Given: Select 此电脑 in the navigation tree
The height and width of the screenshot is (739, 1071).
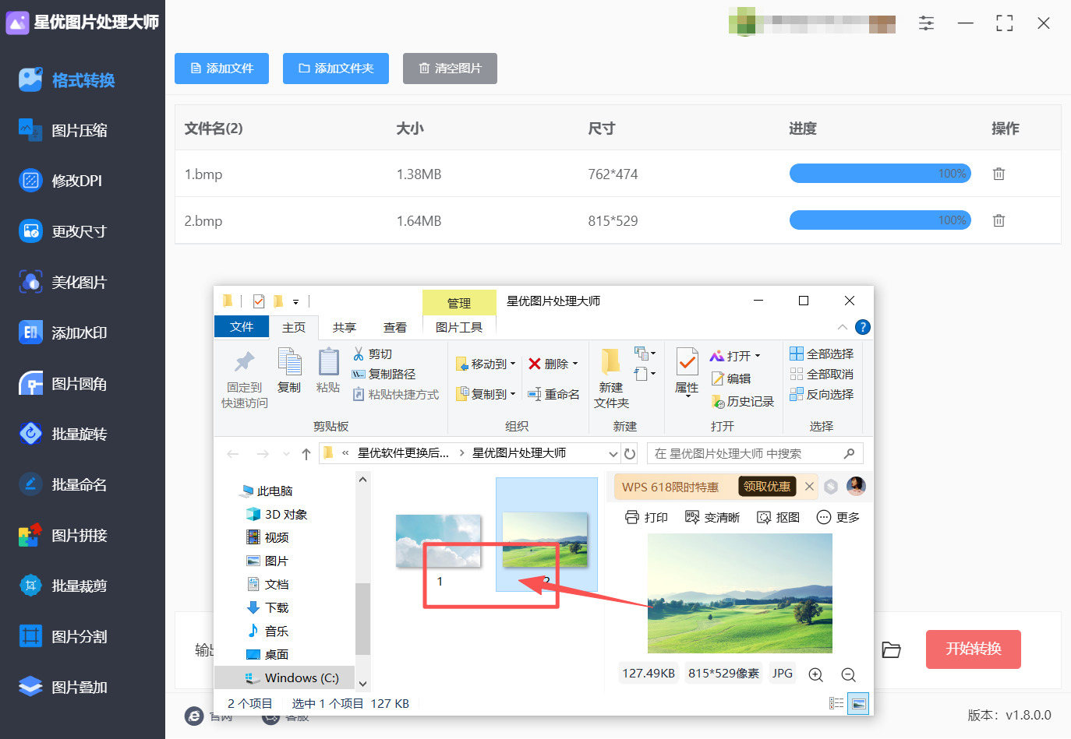Looking at the screenshot, I should pos(267,491).
